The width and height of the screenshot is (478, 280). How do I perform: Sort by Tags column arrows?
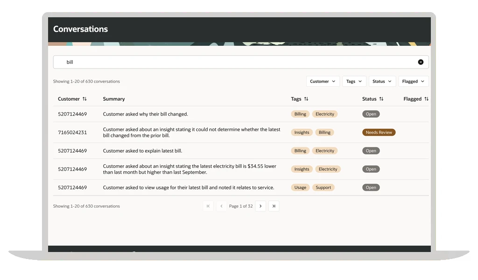click(x=306, y=99)
